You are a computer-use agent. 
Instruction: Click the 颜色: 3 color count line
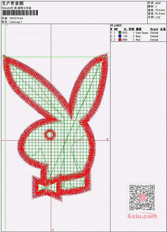coord(152,6)
